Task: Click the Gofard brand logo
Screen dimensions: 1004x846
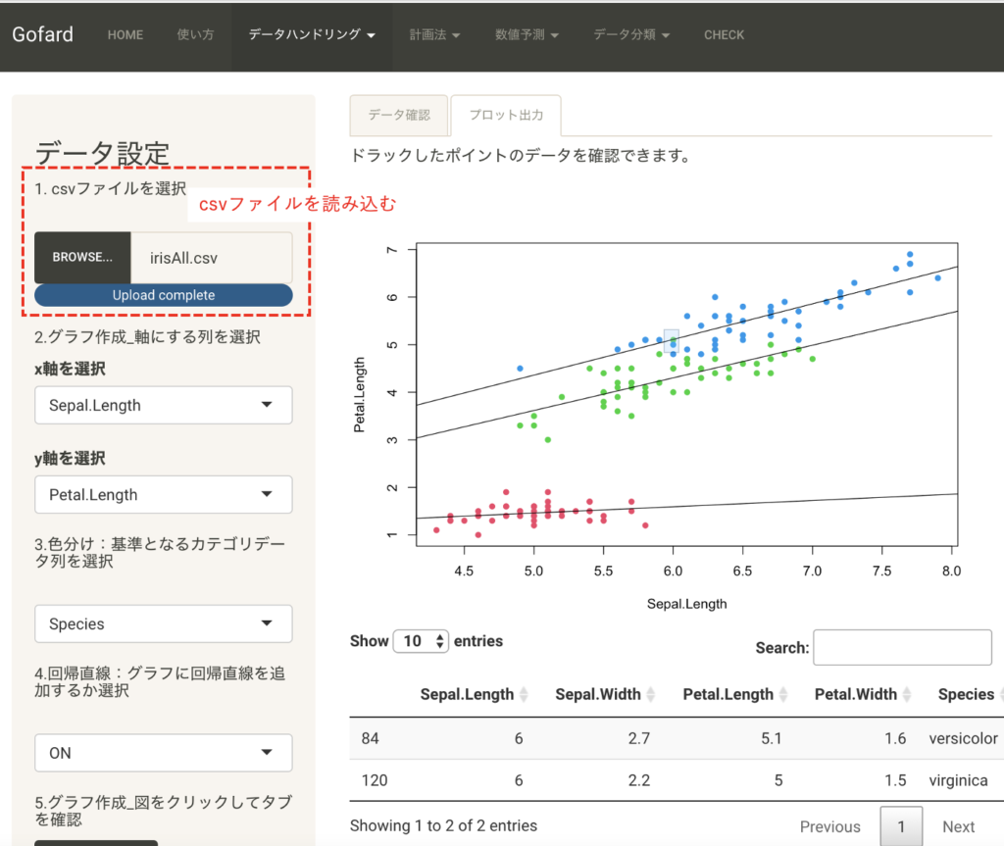Action: (x=42, y=34)
